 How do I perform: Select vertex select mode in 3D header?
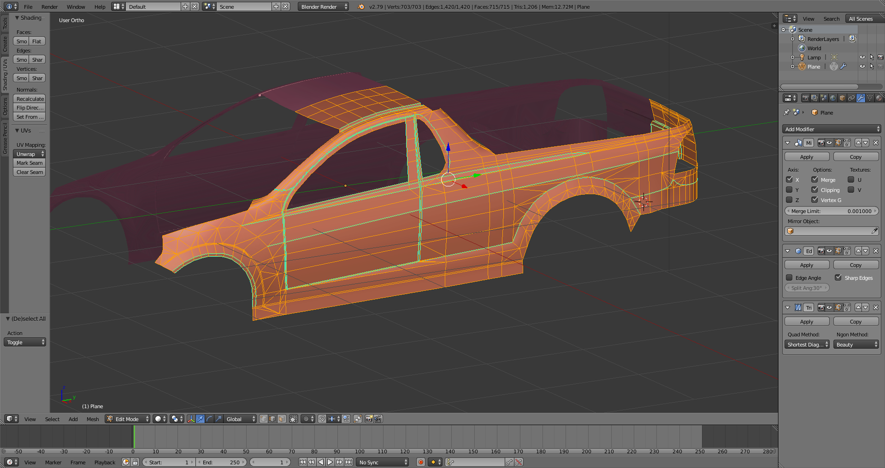pyautogui.click(x=263, y=419)
